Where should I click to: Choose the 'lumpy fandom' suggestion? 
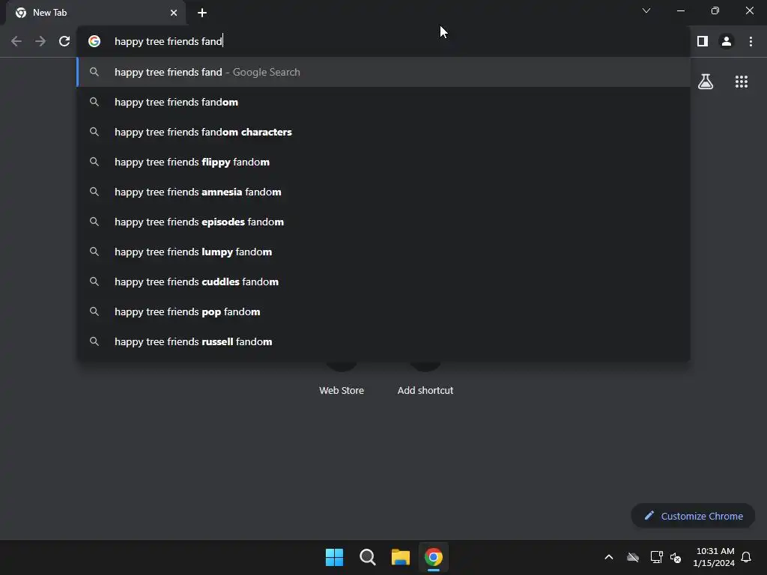click(384, 252)
